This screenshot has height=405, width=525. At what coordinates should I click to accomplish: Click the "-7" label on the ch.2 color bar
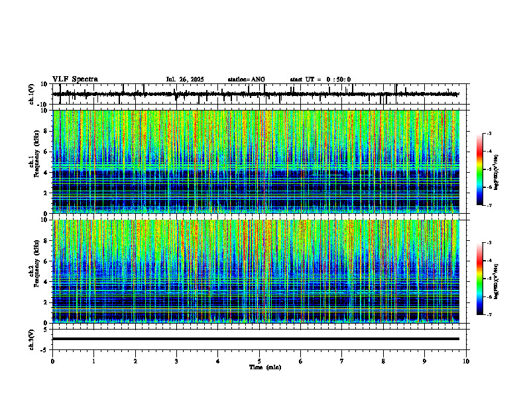point(489,315)
